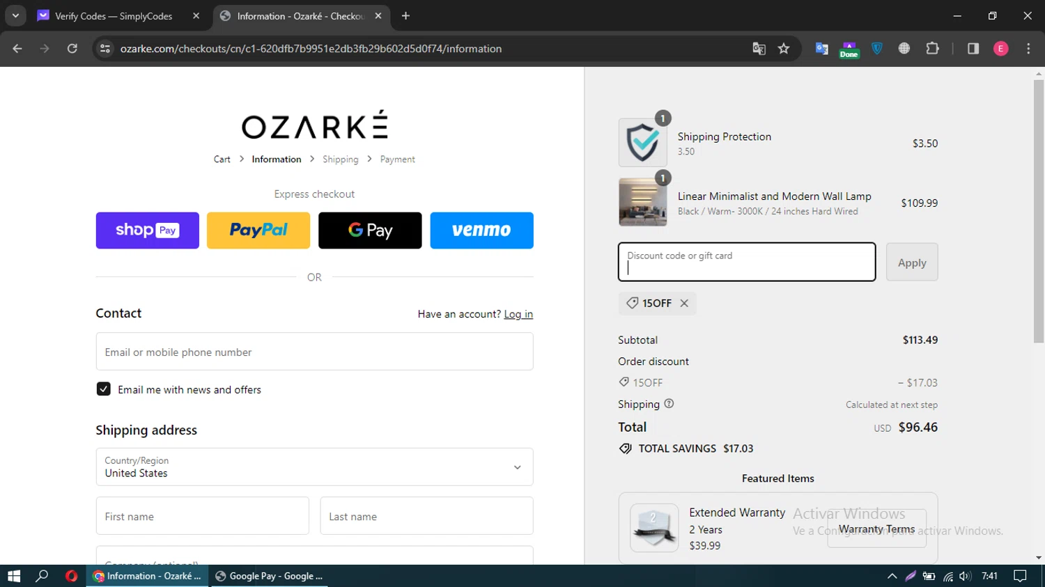Click the volume speaker icon
The width and height of the screenshot is (1045, 587).
coord(965,576)
